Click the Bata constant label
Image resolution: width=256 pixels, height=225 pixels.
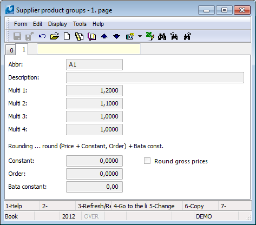[28, 187]
